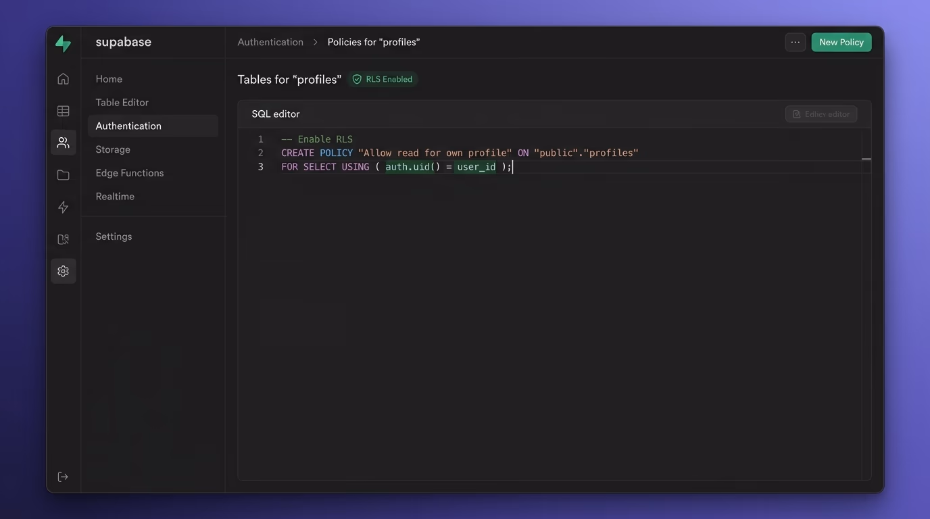Screen dimensions: 930x519
Task: Click the CREATE keyword on line 2
Action: click(x=297, y=153)
